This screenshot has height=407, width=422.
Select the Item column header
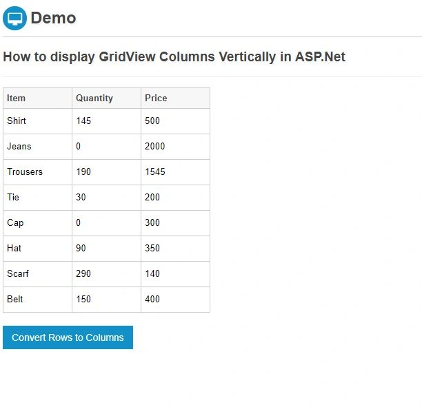pos(37,98)
